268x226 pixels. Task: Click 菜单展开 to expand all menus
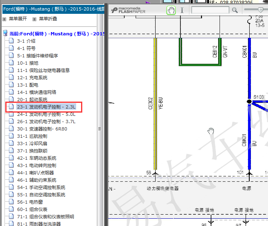18,19
